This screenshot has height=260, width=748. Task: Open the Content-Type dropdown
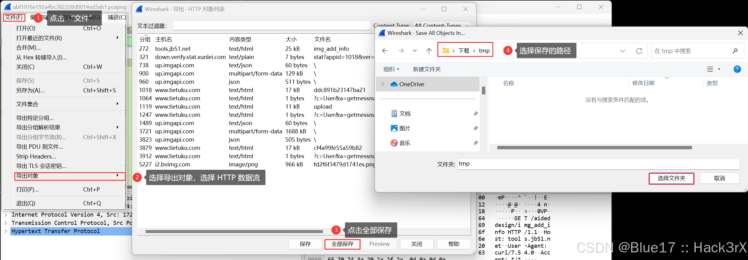(x=442, y=26)
